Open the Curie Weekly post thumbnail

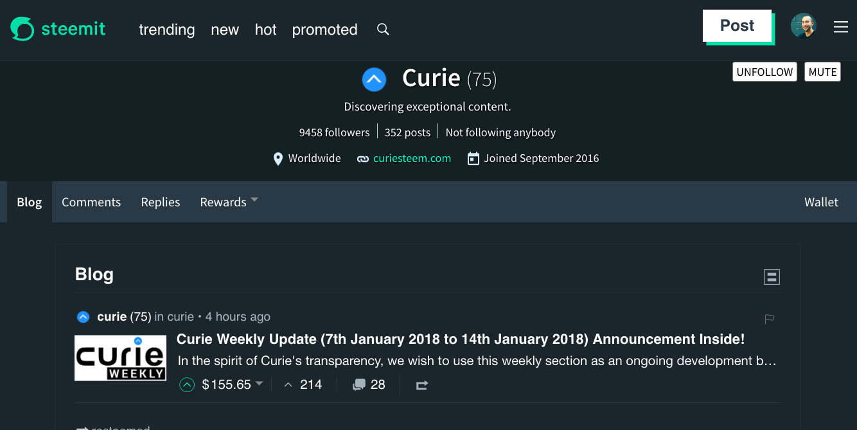(120, 358)
